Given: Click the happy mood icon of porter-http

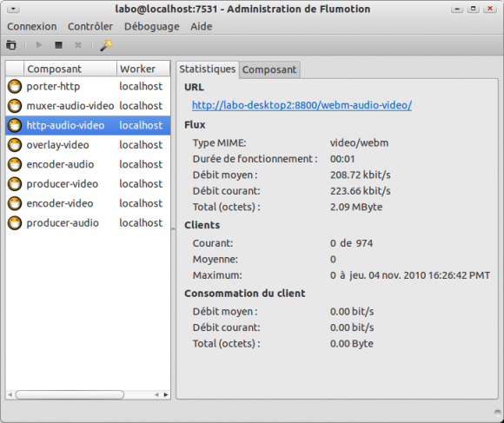Looking at the screenshot, I should click(15, 86).
